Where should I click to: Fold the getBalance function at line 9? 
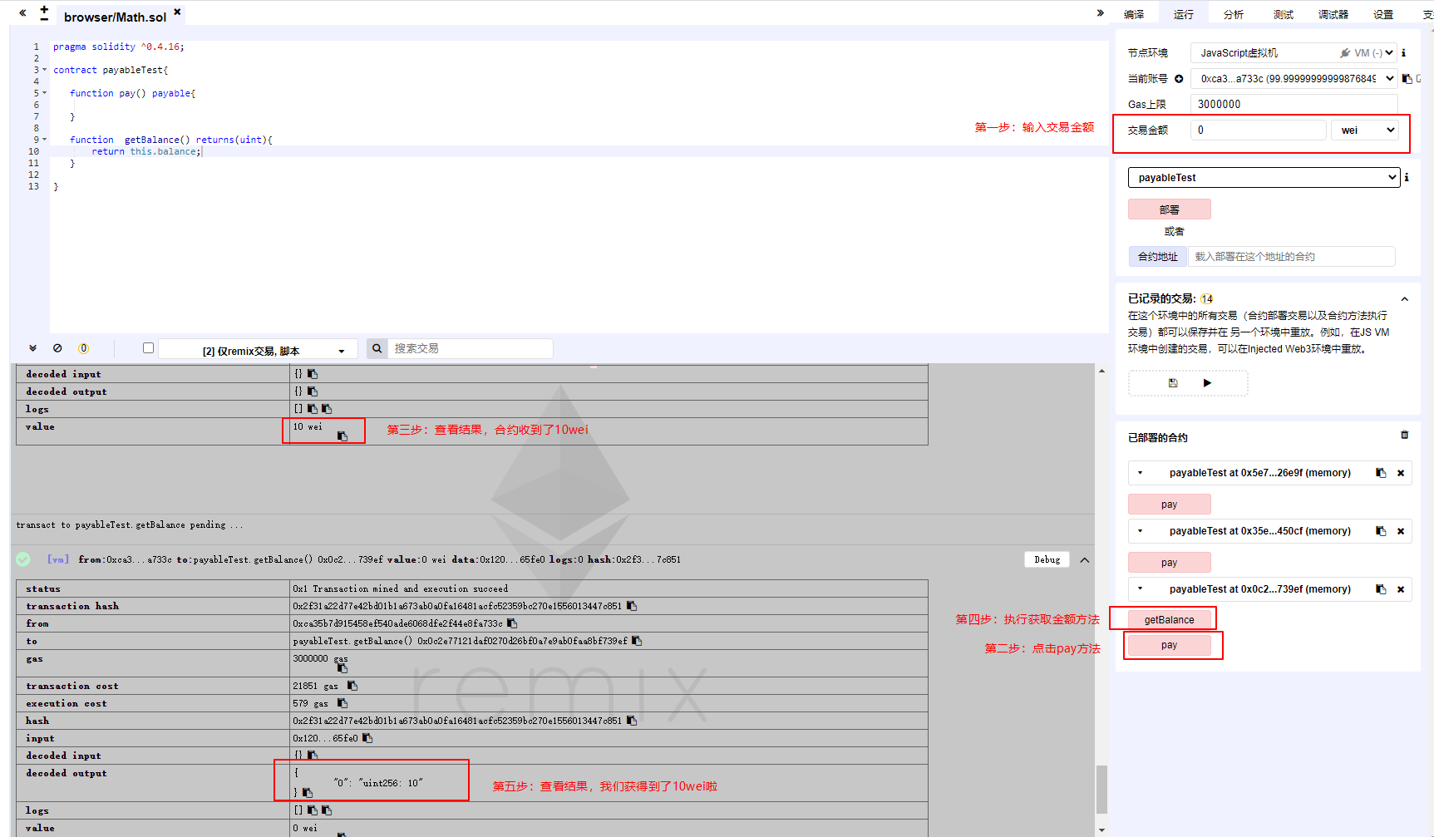[x=45, y=140]
